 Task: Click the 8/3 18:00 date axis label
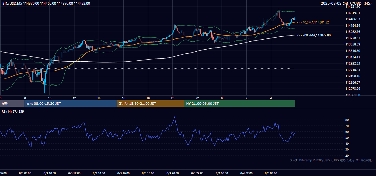click(x=148, y=173)
